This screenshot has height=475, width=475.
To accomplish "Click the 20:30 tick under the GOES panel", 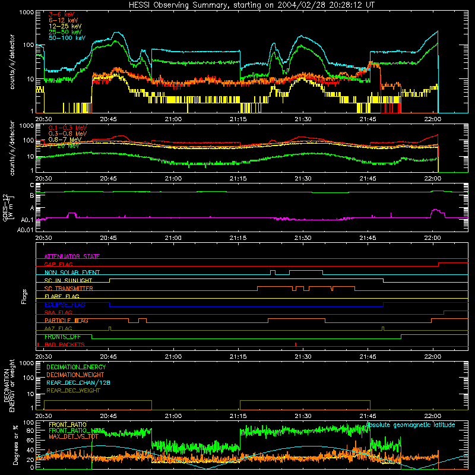I will [43, 238].
